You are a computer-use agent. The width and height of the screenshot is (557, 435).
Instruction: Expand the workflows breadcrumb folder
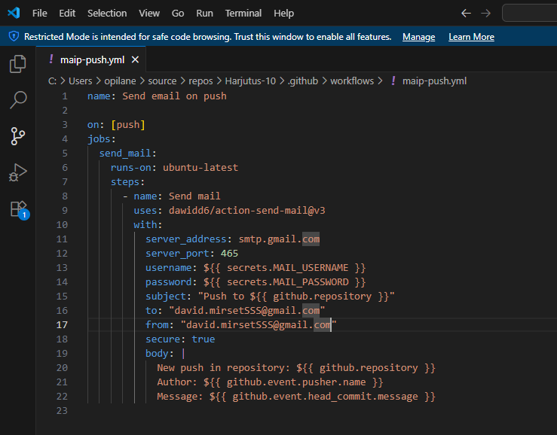click(351, 81)
